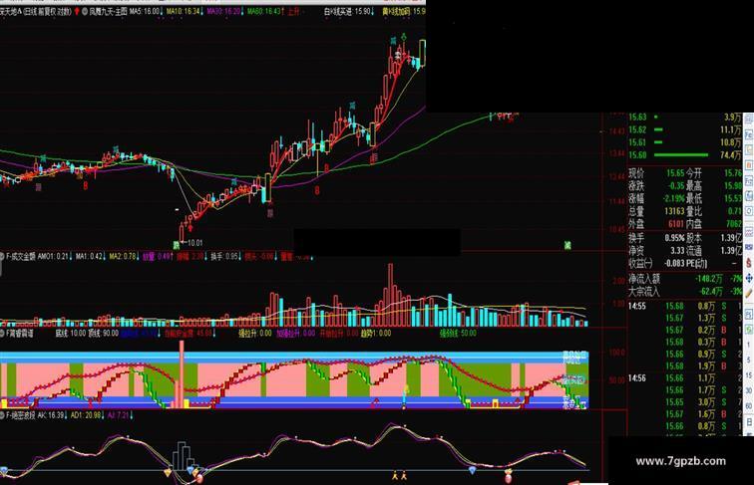Click the round icon before 凤舞九天-主图
Screen dimensions: 754x485
(x=85, y=12)
